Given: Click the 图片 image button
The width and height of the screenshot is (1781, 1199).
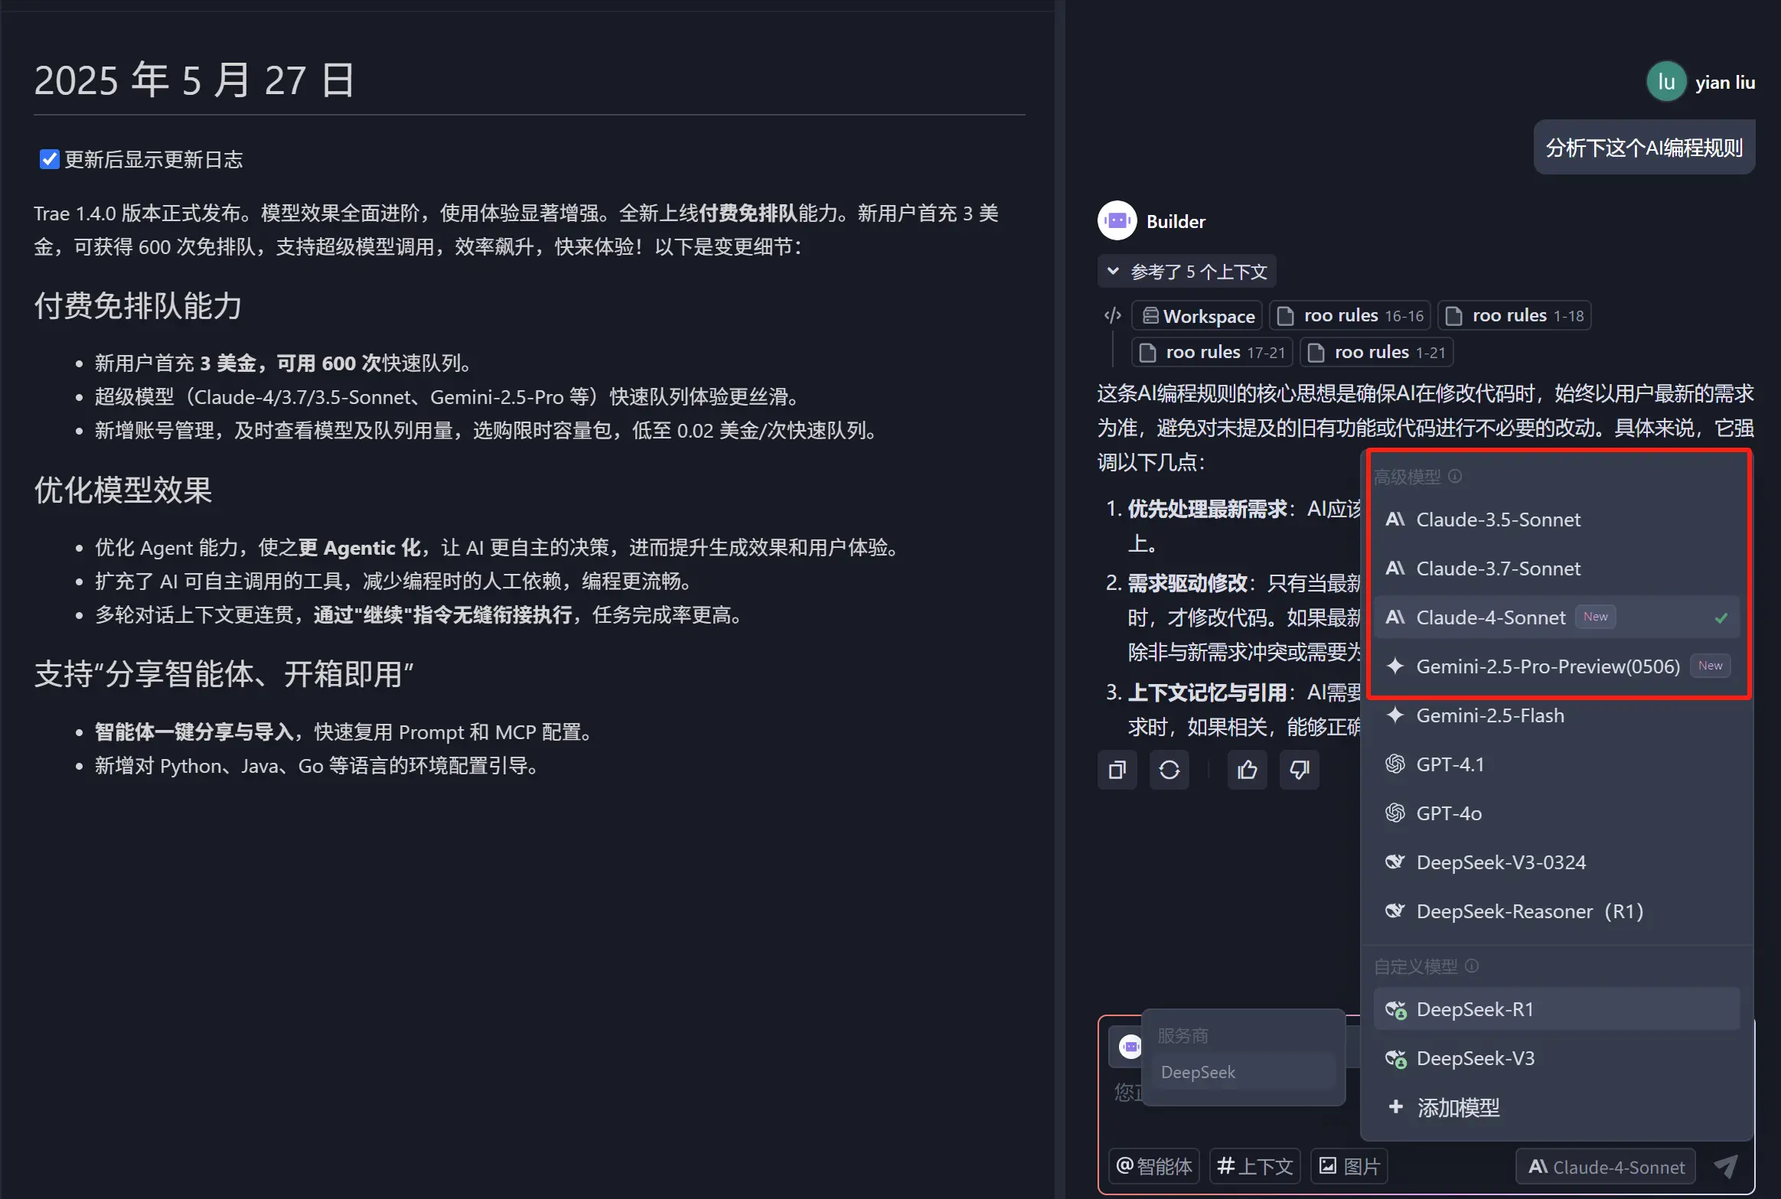Looking at the screenshot, I should [x=1350, y=1166].
